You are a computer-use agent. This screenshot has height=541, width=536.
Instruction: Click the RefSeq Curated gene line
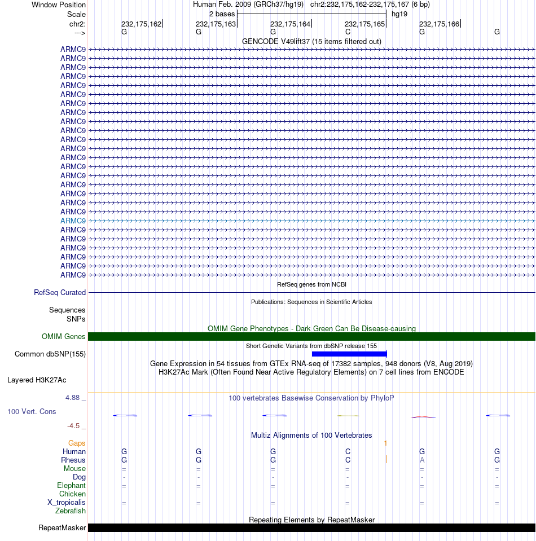click(311, 293)
